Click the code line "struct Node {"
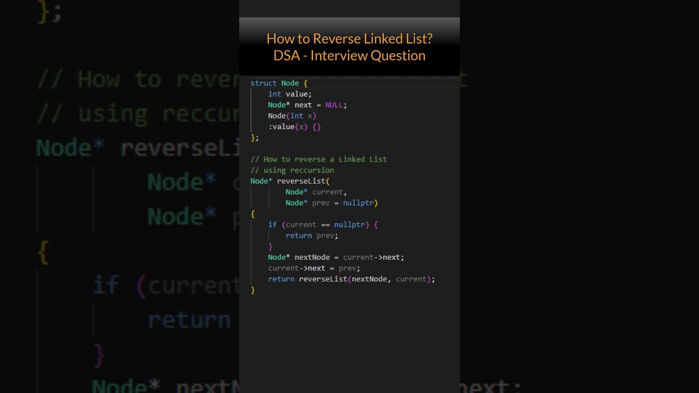Viewport: 699px width, 393px height. pyautogui.click(x=279, y=83)
